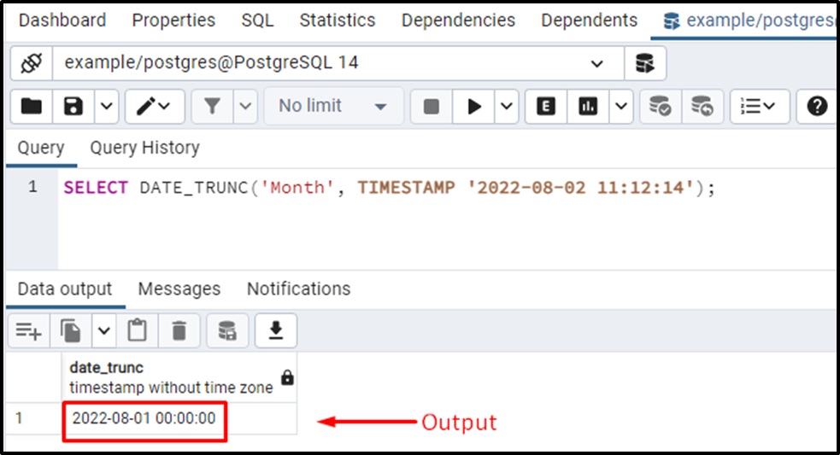Click the Add row icon in Data output
The height and width of the screenshot is (455, 840).
[29, 330]
